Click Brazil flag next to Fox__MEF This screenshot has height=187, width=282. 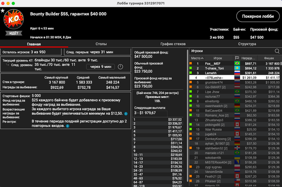(237, 63)
